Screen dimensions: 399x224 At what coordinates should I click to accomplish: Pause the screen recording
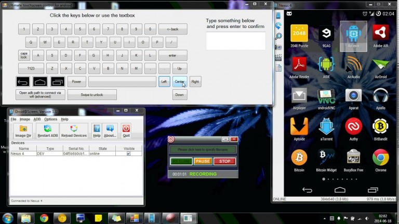203,161
